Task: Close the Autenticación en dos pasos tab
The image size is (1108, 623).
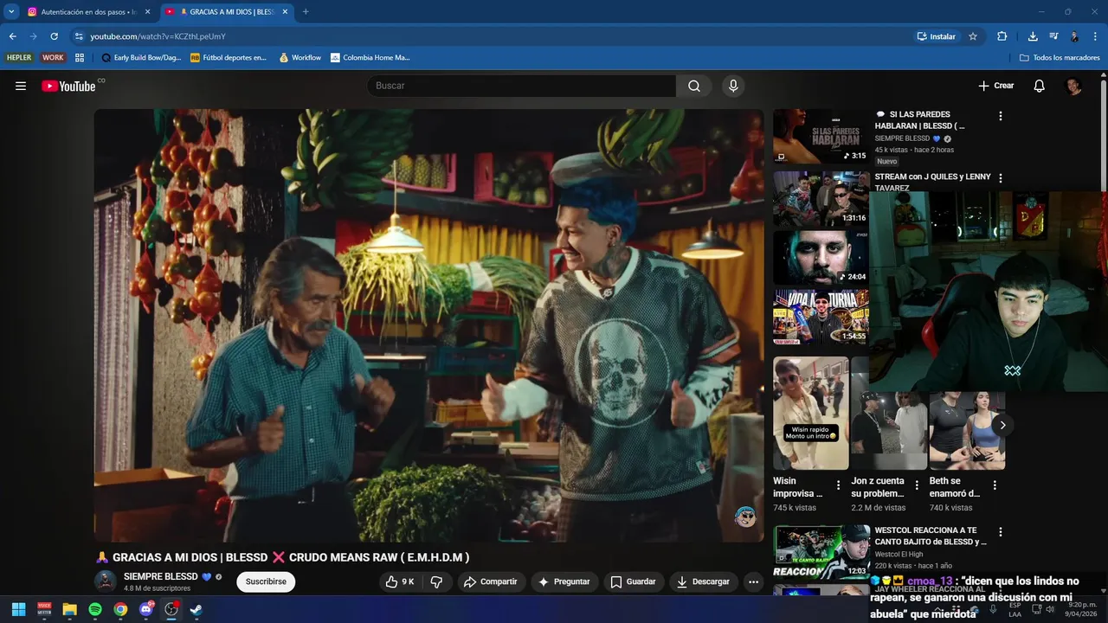Action: pyautogui.click(x=147, y=12)
